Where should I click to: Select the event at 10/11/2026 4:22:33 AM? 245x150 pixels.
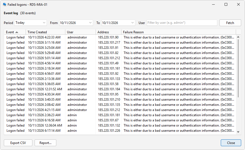coord(120,37)
